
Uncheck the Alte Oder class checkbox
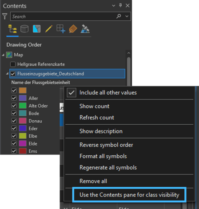tap(14, 106)
